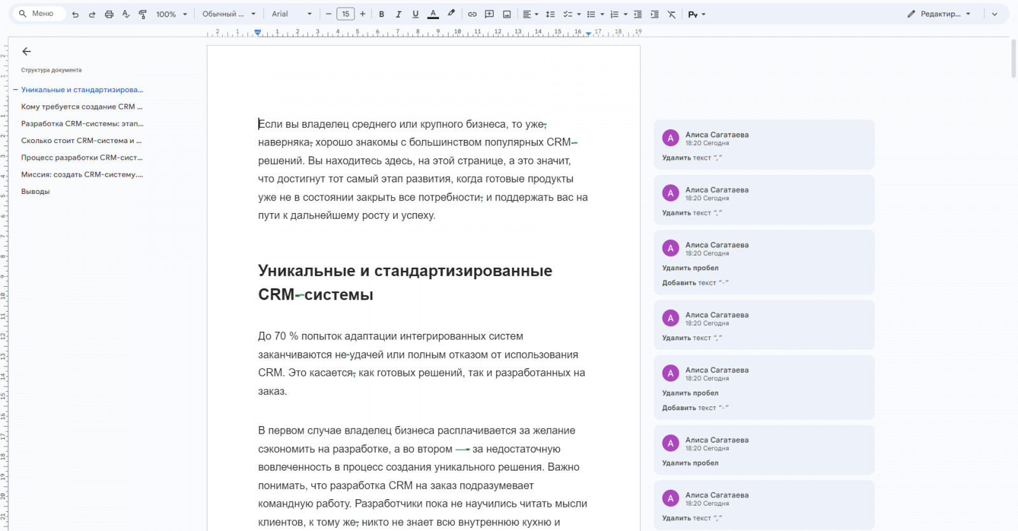Open the highlight color picker
The image size is (1018, 531).
coord(451,14)
